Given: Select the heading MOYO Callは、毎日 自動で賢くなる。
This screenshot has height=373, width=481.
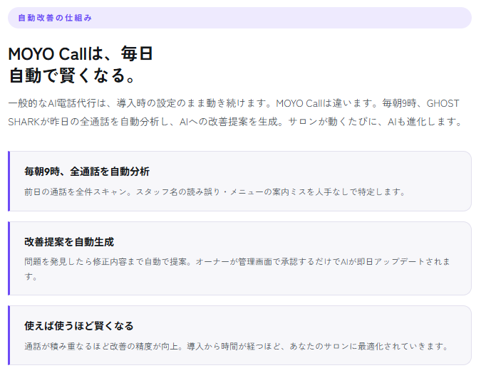Looking at the screenshot, I should [x=81, y=64].
